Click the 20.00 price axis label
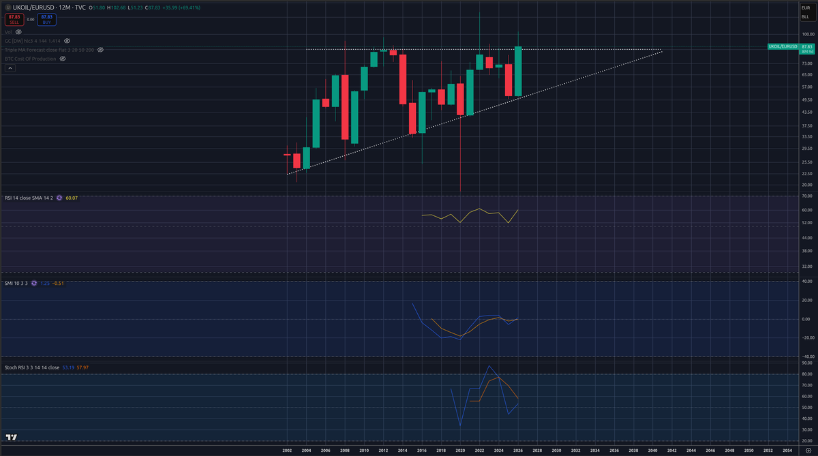This screenshot has height=456, width=818. click(808, 185)
